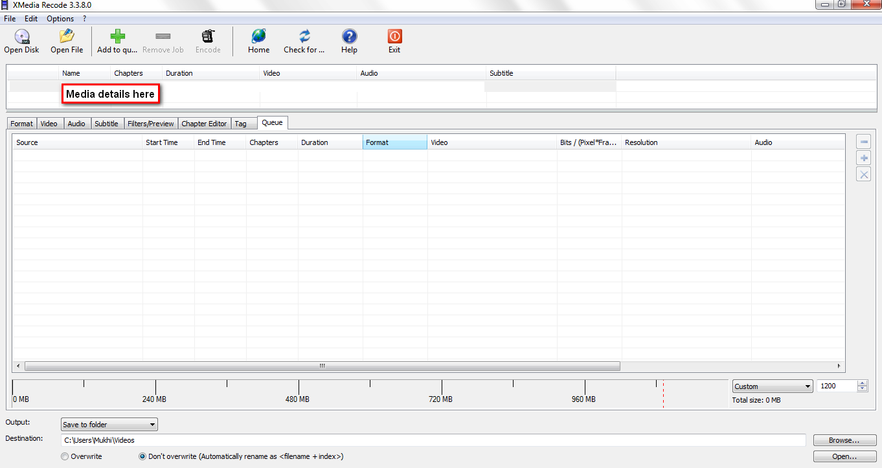
Task: Switch to the Chapter Editor tab
Action: click(204, 124)
